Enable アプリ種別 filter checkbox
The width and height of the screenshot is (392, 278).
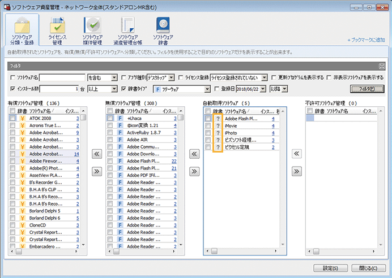tap(123, 78)
